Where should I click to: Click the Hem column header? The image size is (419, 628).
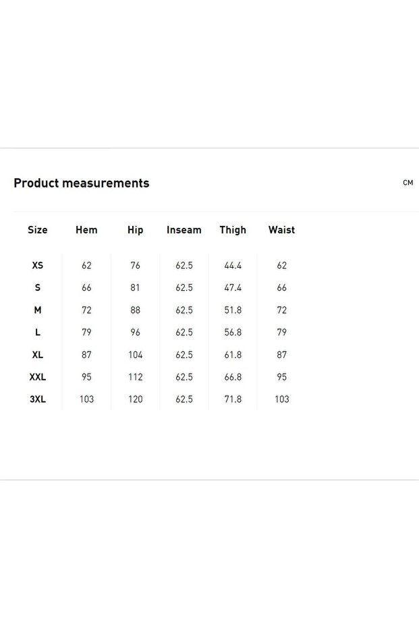86,230
